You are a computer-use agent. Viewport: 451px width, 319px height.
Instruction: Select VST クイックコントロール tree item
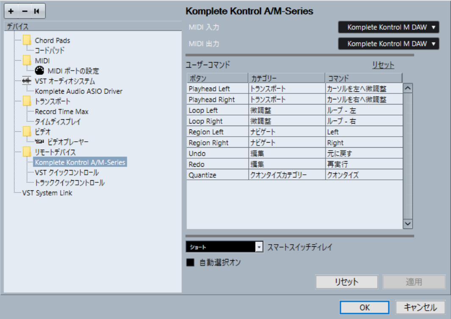point(67,173)
